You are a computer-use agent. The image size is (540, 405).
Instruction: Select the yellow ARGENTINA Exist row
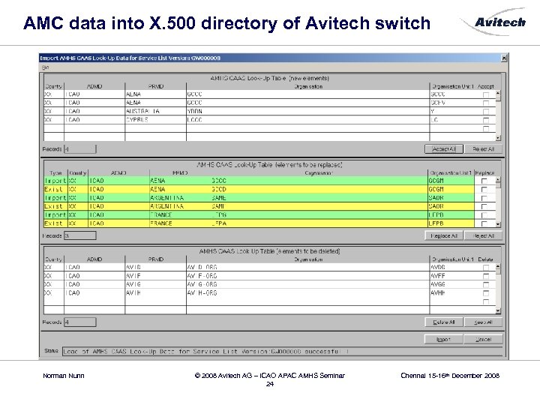[x=259, y=207]
